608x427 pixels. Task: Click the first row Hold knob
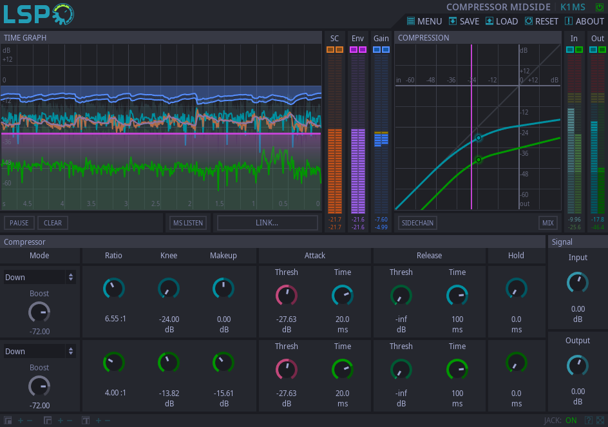517,289
